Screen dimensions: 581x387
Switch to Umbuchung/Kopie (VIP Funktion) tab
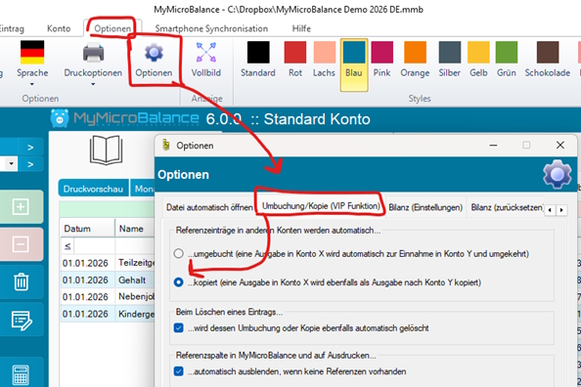pyautogui.click(x=321, y=206)
